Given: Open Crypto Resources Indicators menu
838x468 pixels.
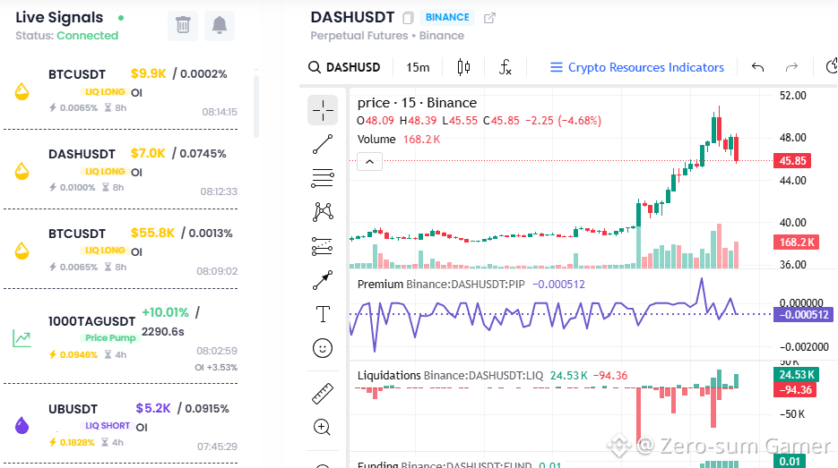Looking at the screenshot, I should pyautogui.click(x=637, y=67).
